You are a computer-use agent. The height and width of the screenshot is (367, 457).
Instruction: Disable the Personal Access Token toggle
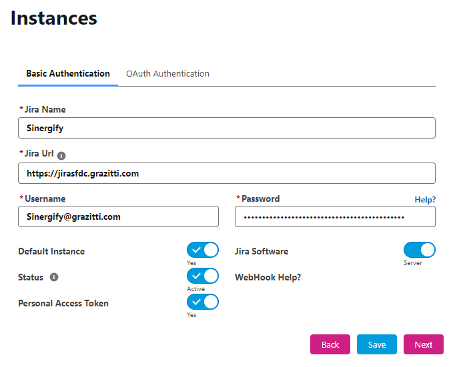click(x=203, y=302)
